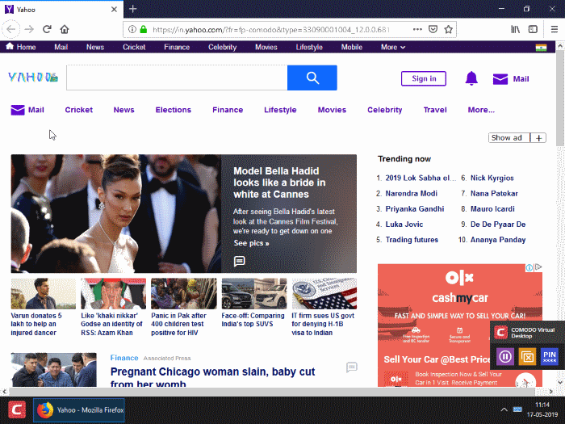
Task: Open comments icon on Chicago woman story
Action: tap(352, 367)
